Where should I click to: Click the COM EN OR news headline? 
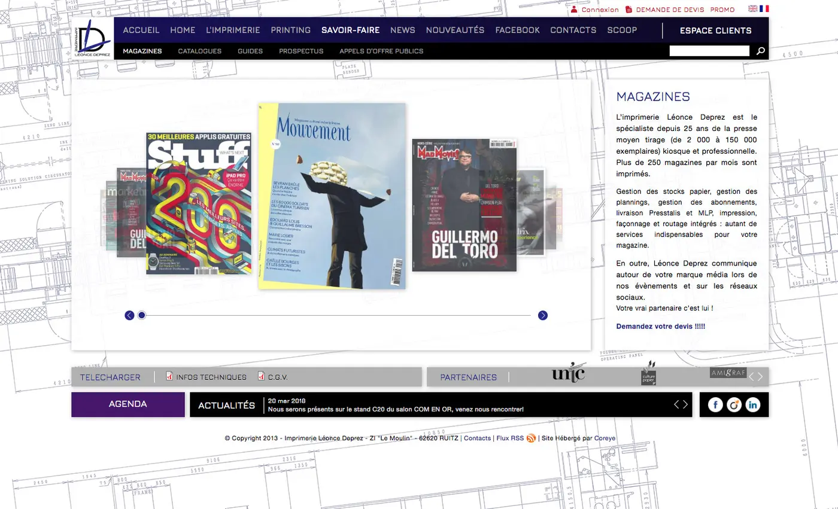click(396, 410)
